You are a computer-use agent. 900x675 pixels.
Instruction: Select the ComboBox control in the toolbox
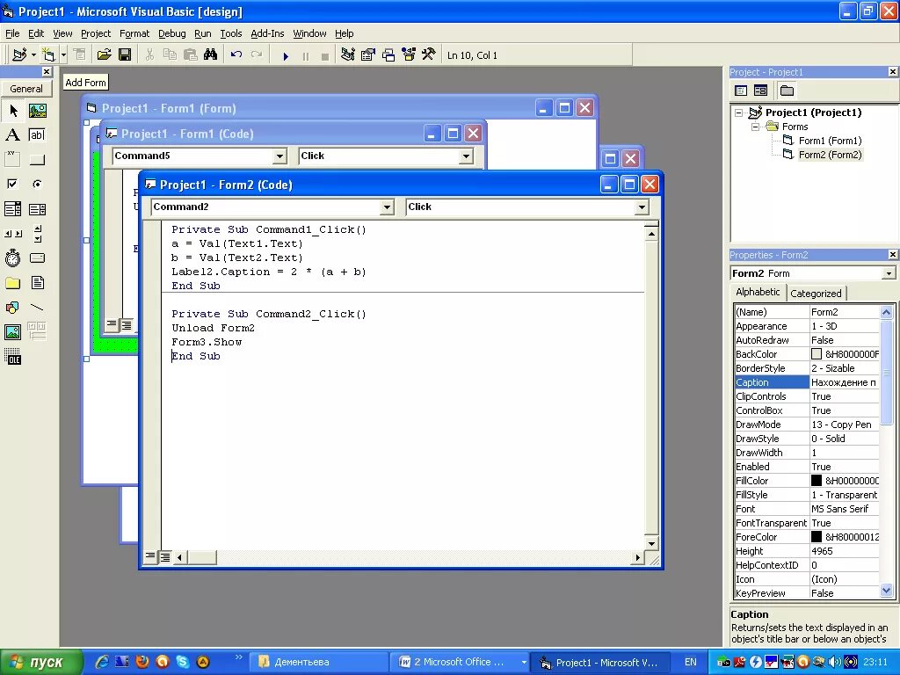click(x=13, y=209)
